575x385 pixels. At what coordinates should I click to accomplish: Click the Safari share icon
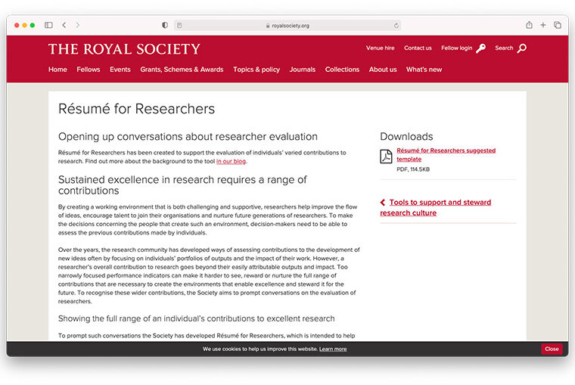pos(529,25)
